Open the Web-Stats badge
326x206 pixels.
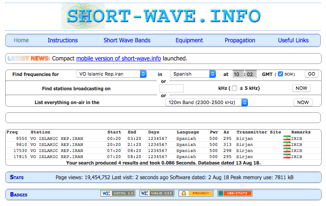[235, 193]
